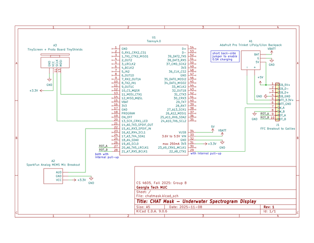Select the Georgia Tech MUC text
Viewport: 314px width, 243px height.
pyautogui.click(x=151, y=188)
